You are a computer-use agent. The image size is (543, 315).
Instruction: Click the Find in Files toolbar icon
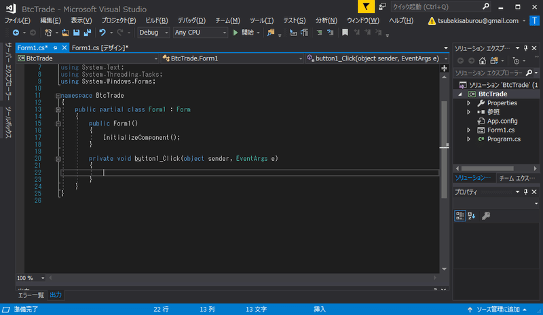[270, 33]
